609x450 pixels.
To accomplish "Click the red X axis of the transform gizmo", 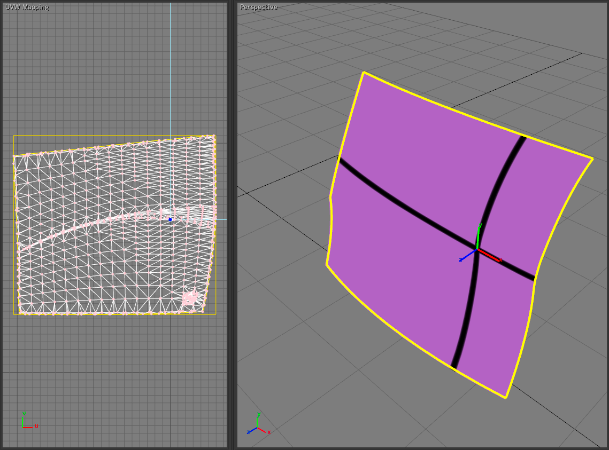I will (490, 255).
